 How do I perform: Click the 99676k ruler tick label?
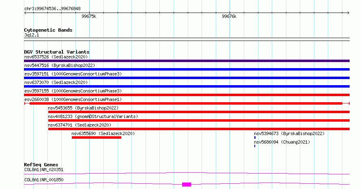pyautogui.click(x=229, y=16)
